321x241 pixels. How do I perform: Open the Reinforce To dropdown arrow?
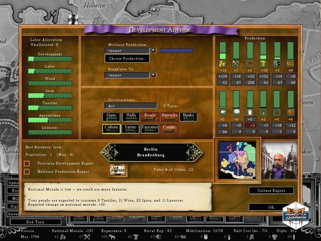(153, 75)
